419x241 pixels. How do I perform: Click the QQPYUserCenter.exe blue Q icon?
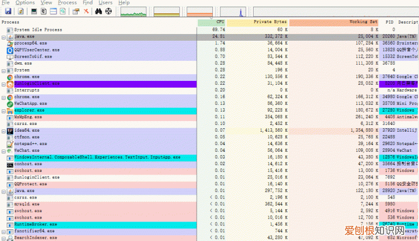tap(10, 50)
